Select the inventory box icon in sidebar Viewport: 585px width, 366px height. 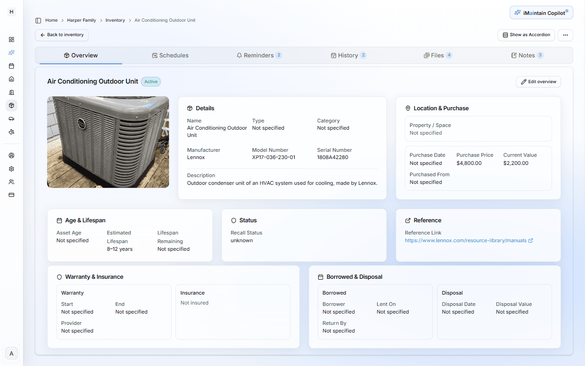11,105
